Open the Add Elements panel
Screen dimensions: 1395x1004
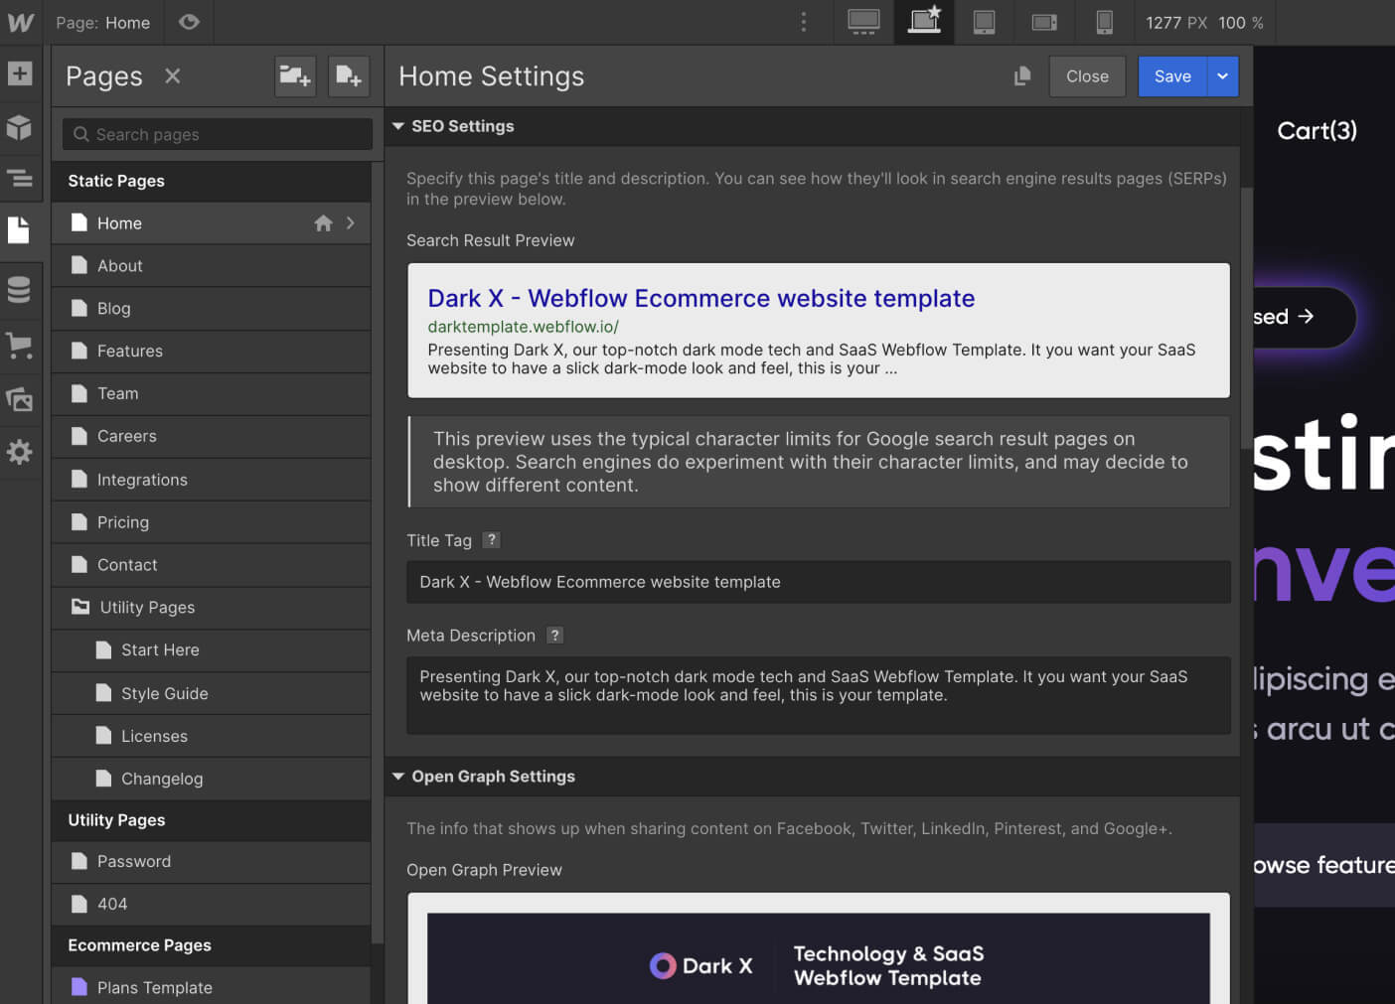click(x=21, y=72)
